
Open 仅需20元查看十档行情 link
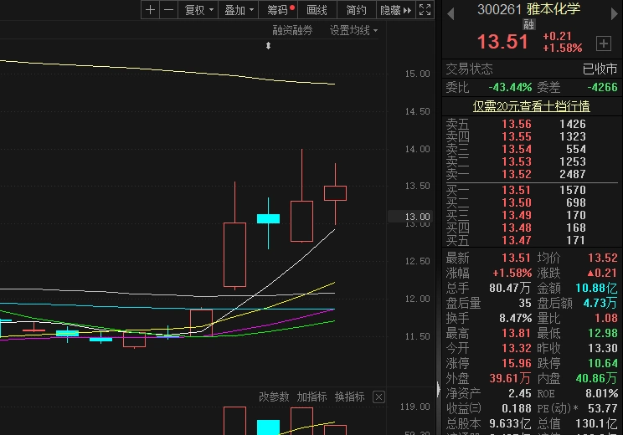(x=531, y=106)
